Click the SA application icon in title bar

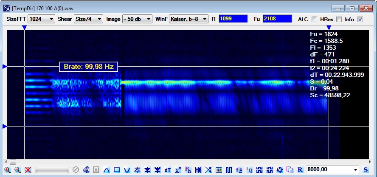coord(7,8)
